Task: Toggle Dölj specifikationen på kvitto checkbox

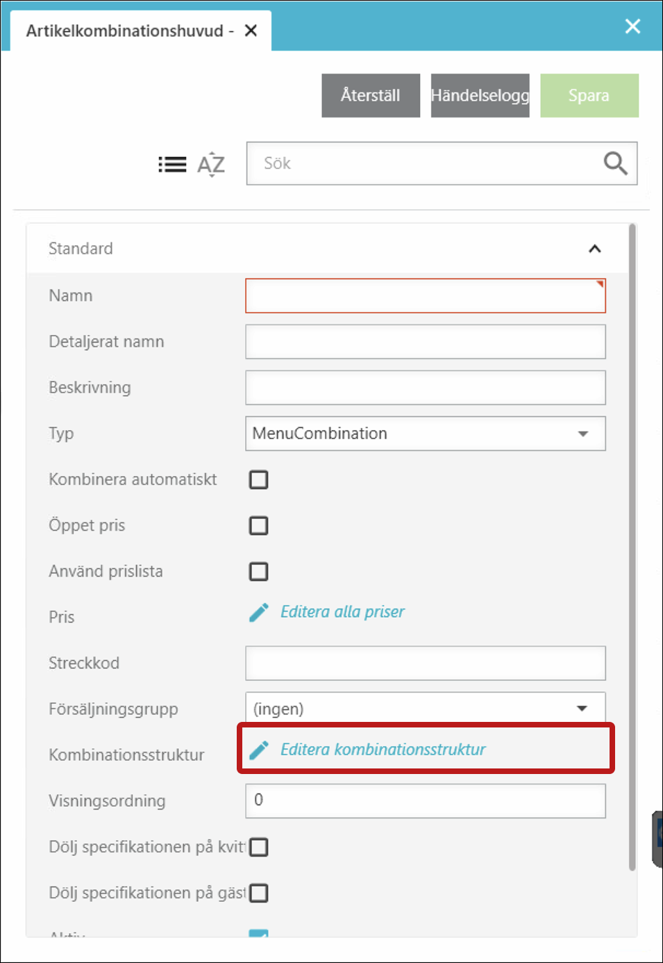Action: 259,847
